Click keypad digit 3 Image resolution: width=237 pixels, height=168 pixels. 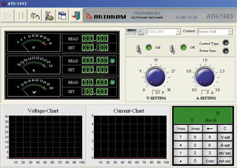click(x=210, y=153)
